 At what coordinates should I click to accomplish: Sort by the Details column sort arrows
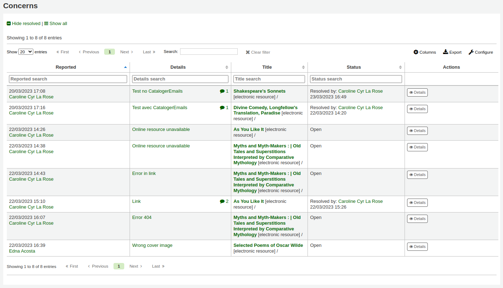tap(227, 67)
